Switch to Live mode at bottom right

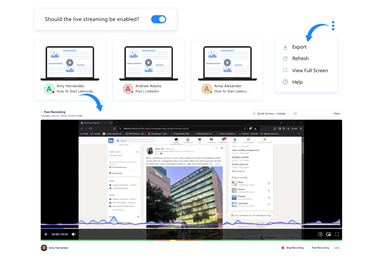(x=336, y=248)
